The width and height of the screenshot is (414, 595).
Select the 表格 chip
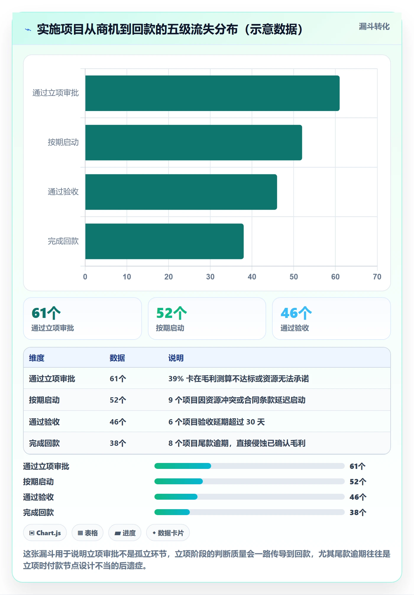pos(88,533)
